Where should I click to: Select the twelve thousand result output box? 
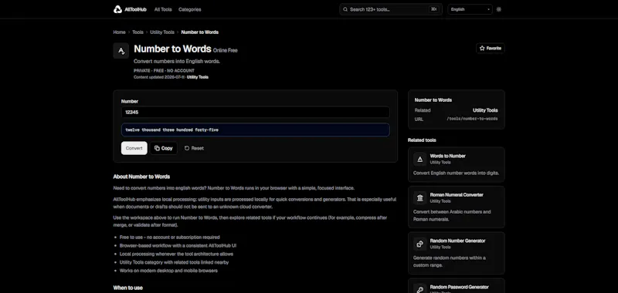(256, 130)
